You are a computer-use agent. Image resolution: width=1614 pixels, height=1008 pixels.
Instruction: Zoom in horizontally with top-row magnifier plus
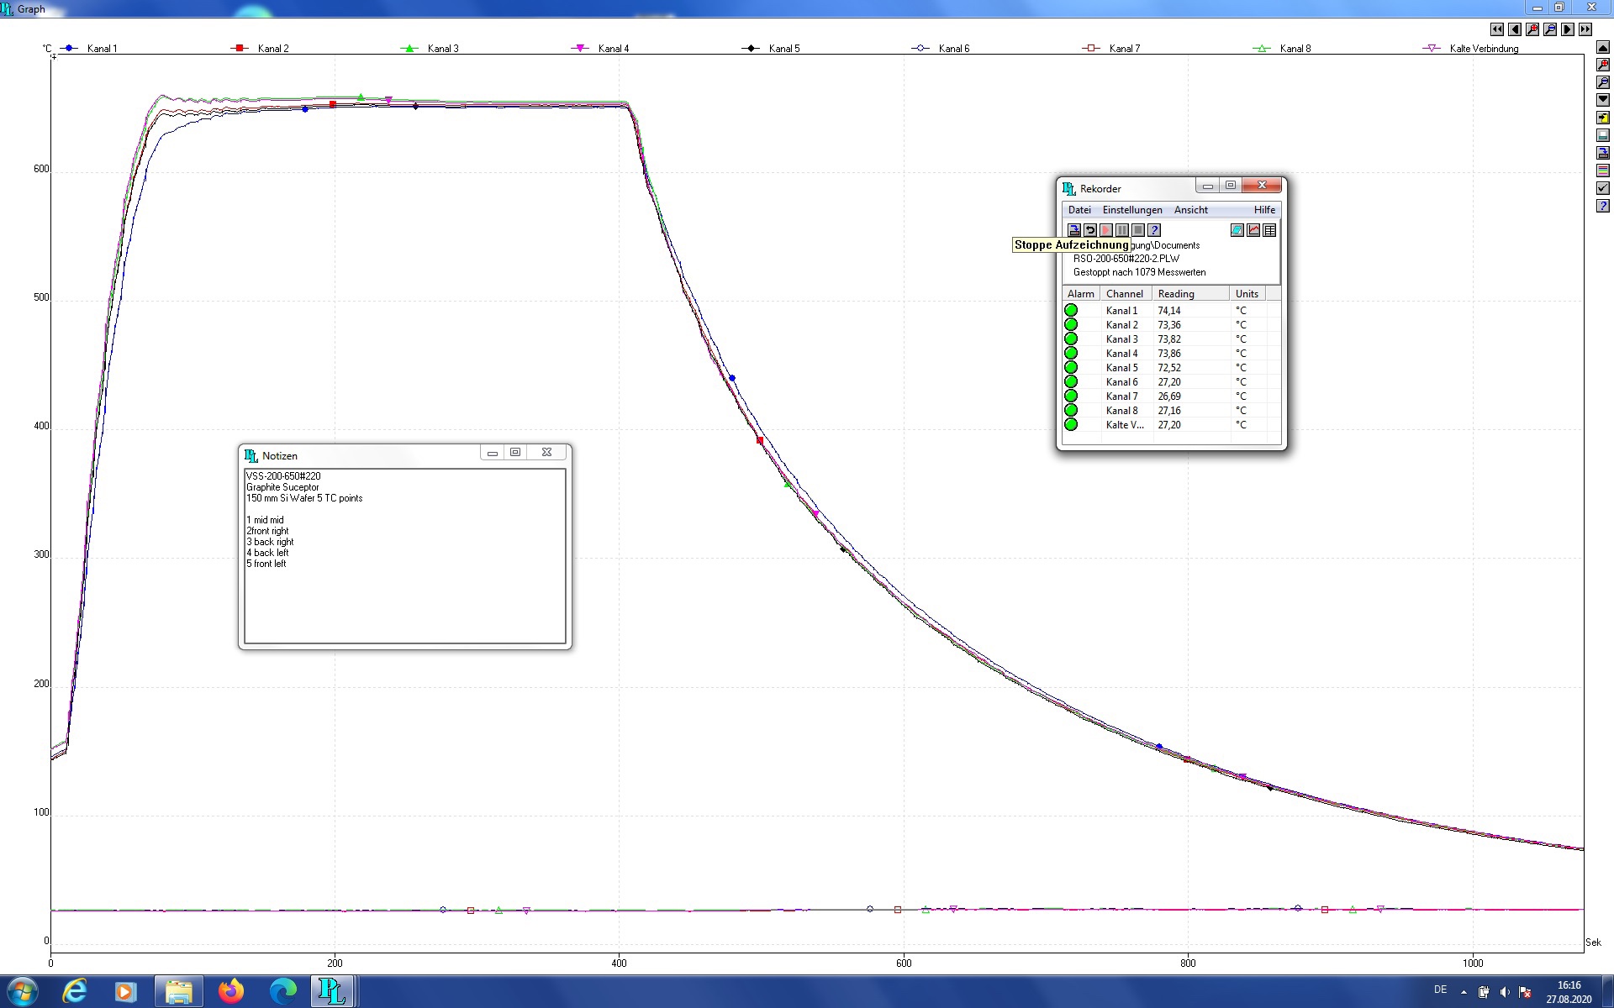[x=1532, y=29]
